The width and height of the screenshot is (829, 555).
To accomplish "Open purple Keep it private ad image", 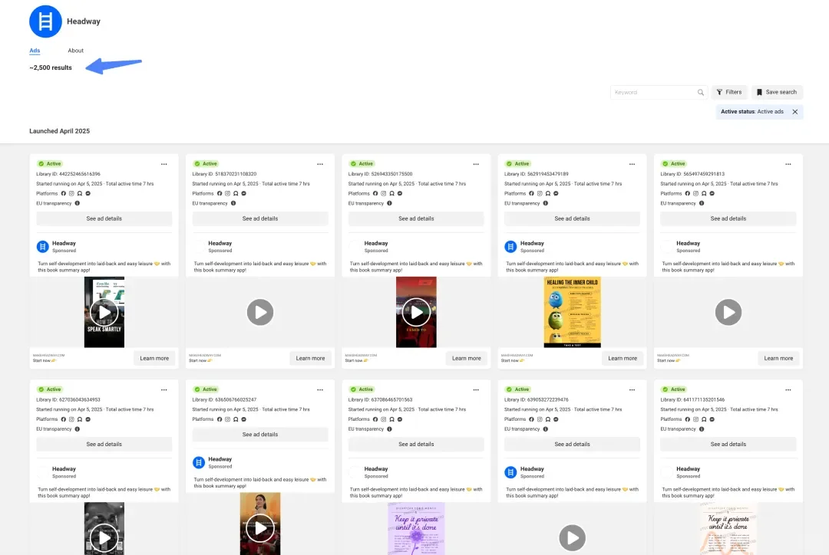I will (x=416, y=529).
